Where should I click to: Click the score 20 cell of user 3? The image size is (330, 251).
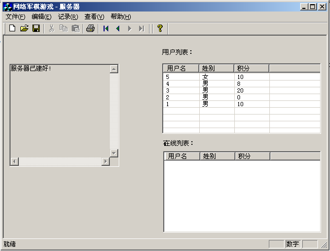252,90
